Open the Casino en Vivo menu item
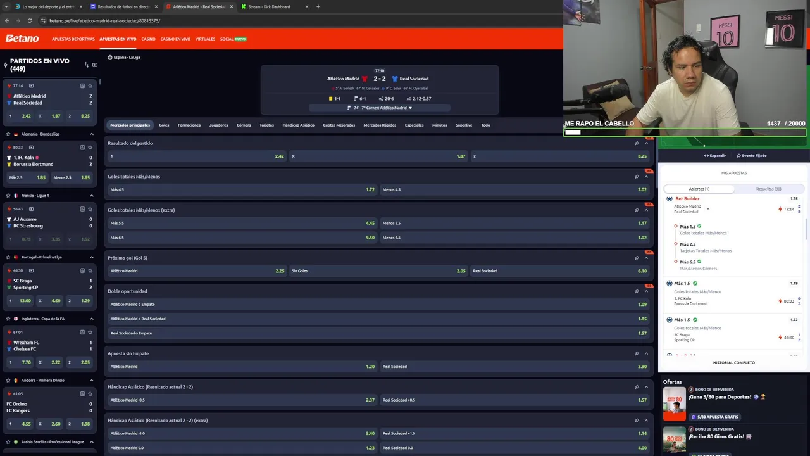810x456 pixels. 175,39
